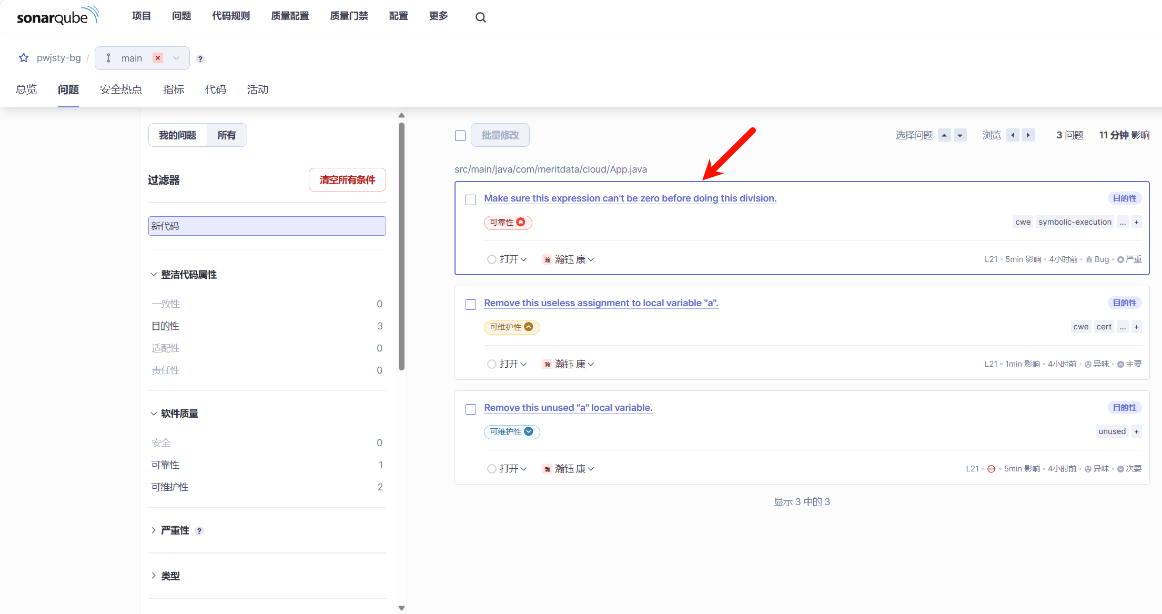Add tag with plus beside unused
This screenshot has width=1162, height=614.
[x=1136, y=431]
